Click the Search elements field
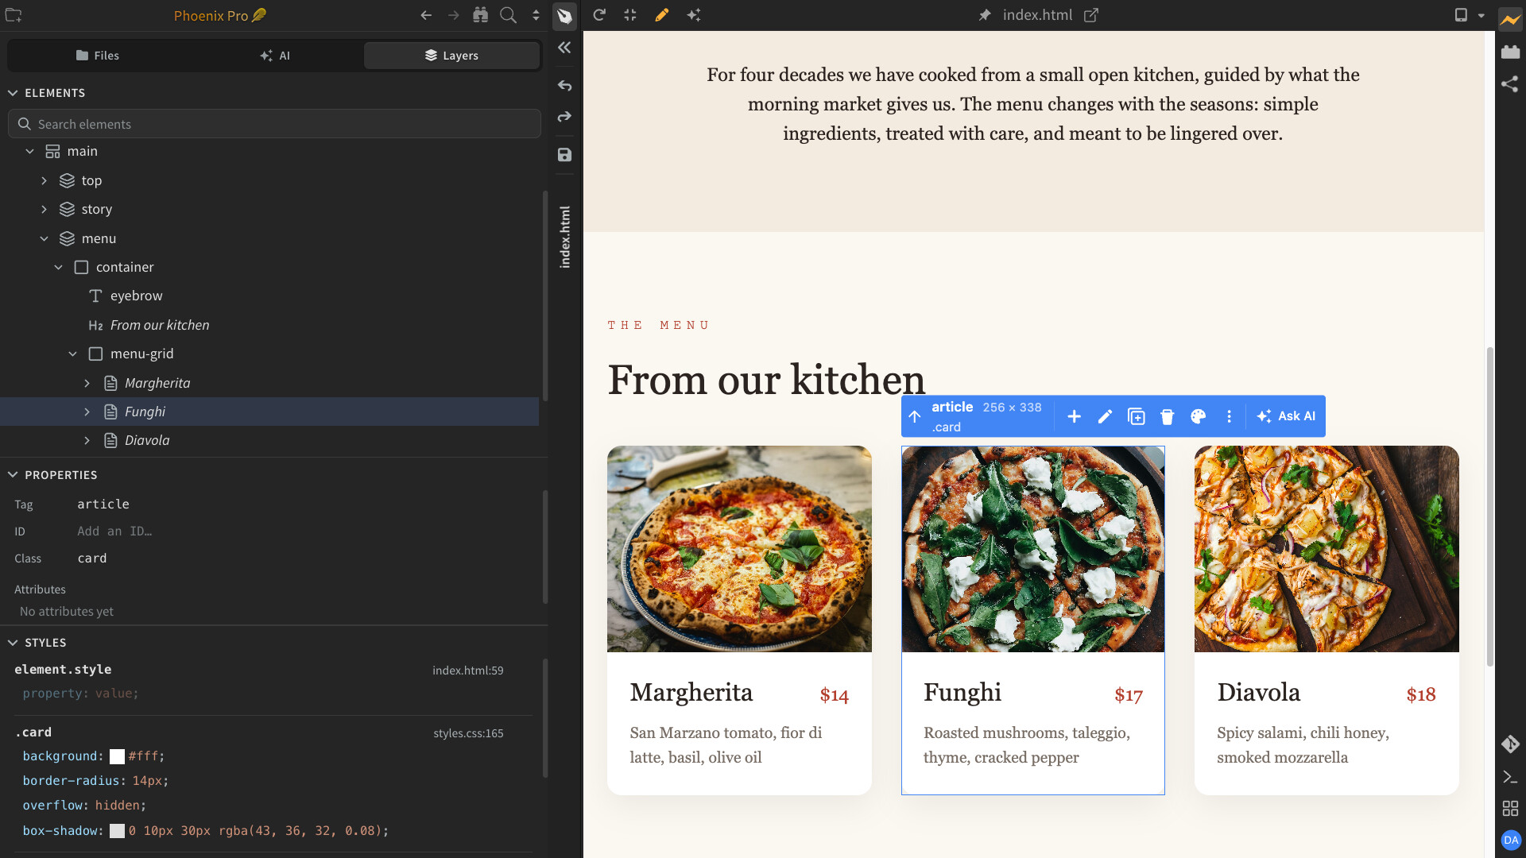Screen dimensions: 1526x858 coord(274,124)
